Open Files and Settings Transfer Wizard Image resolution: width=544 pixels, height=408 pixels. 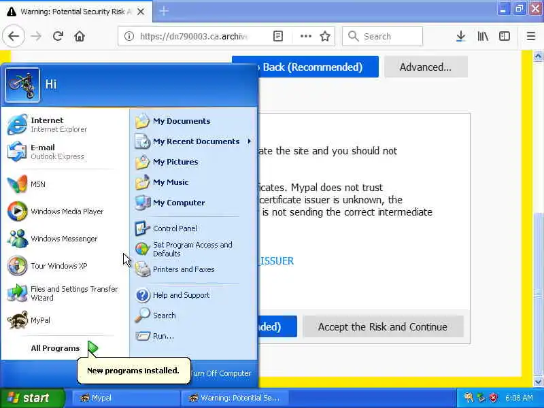point(65,293)
